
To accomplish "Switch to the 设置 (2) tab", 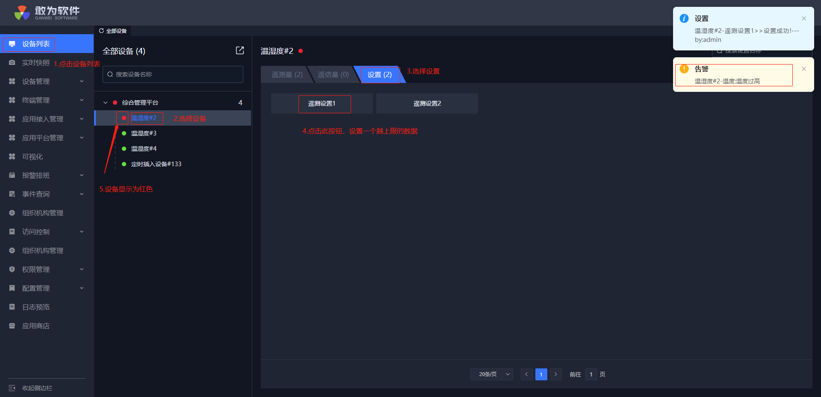I will click(380, 74).
